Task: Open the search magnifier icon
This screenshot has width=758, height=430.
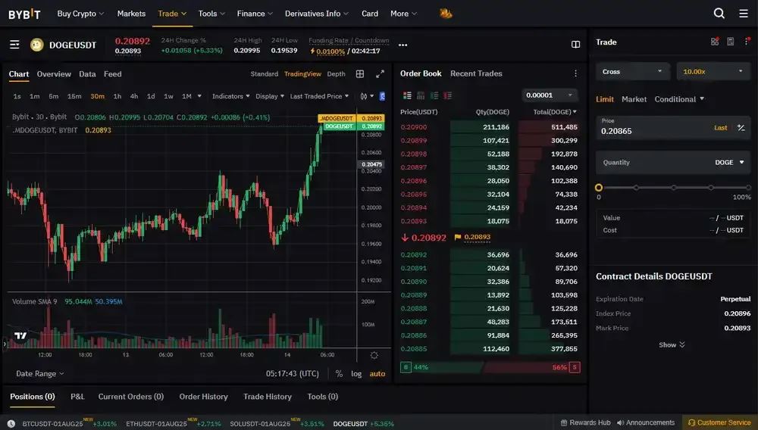Action: [719, 14]
